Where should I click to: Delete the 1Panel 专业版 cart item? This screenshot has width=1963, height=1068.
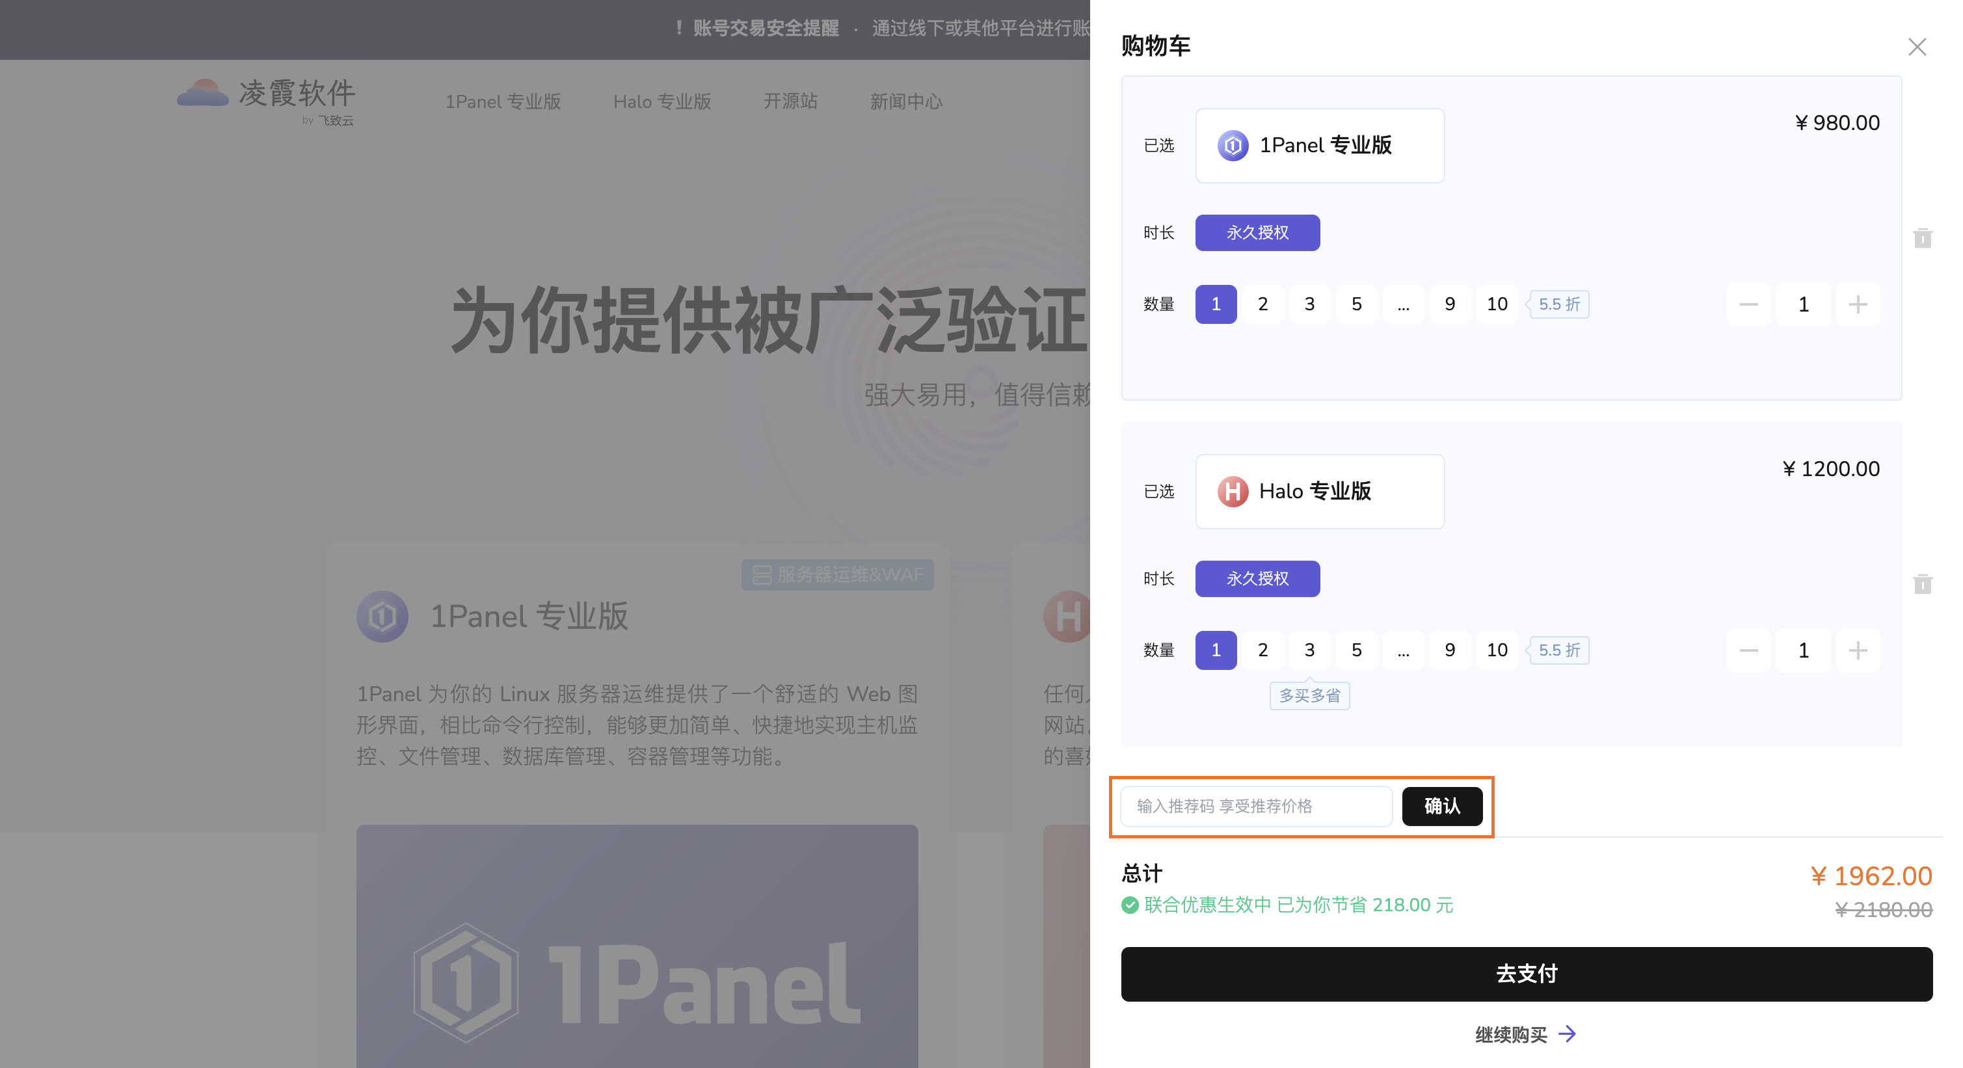tap(1922, 237)
